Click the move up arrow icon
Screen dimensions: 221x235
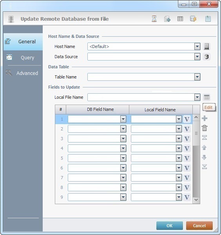(x=204, y=148)
